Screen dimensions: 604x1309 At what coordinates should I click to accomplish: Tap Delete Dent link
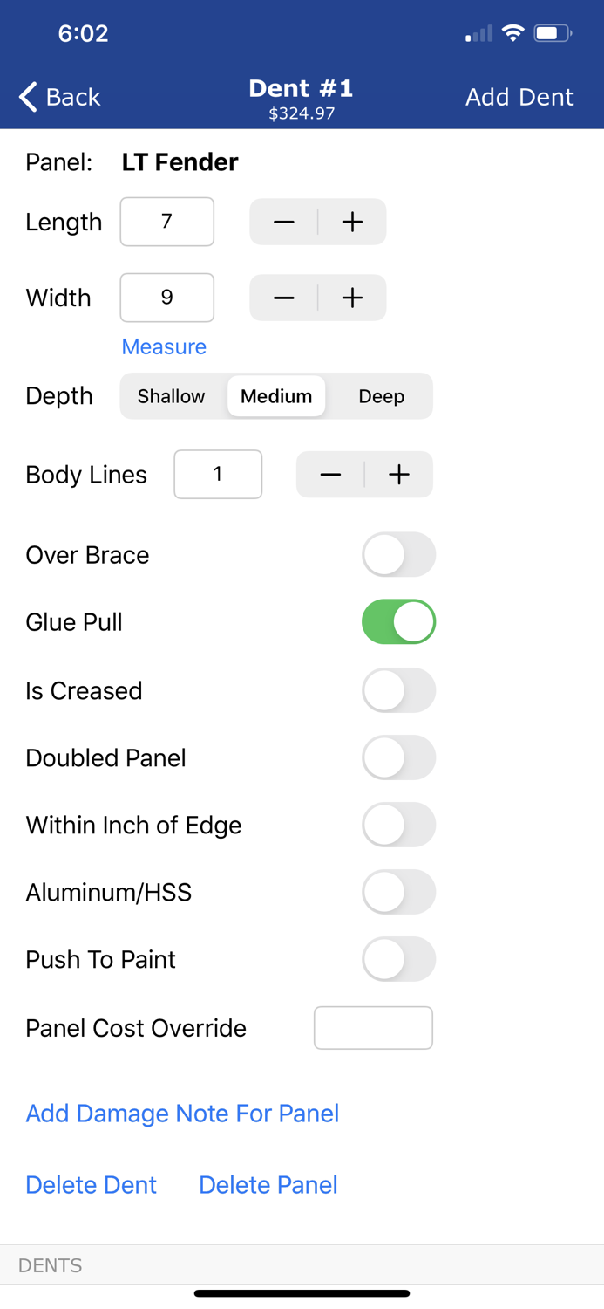click(x=92, y=1185)
